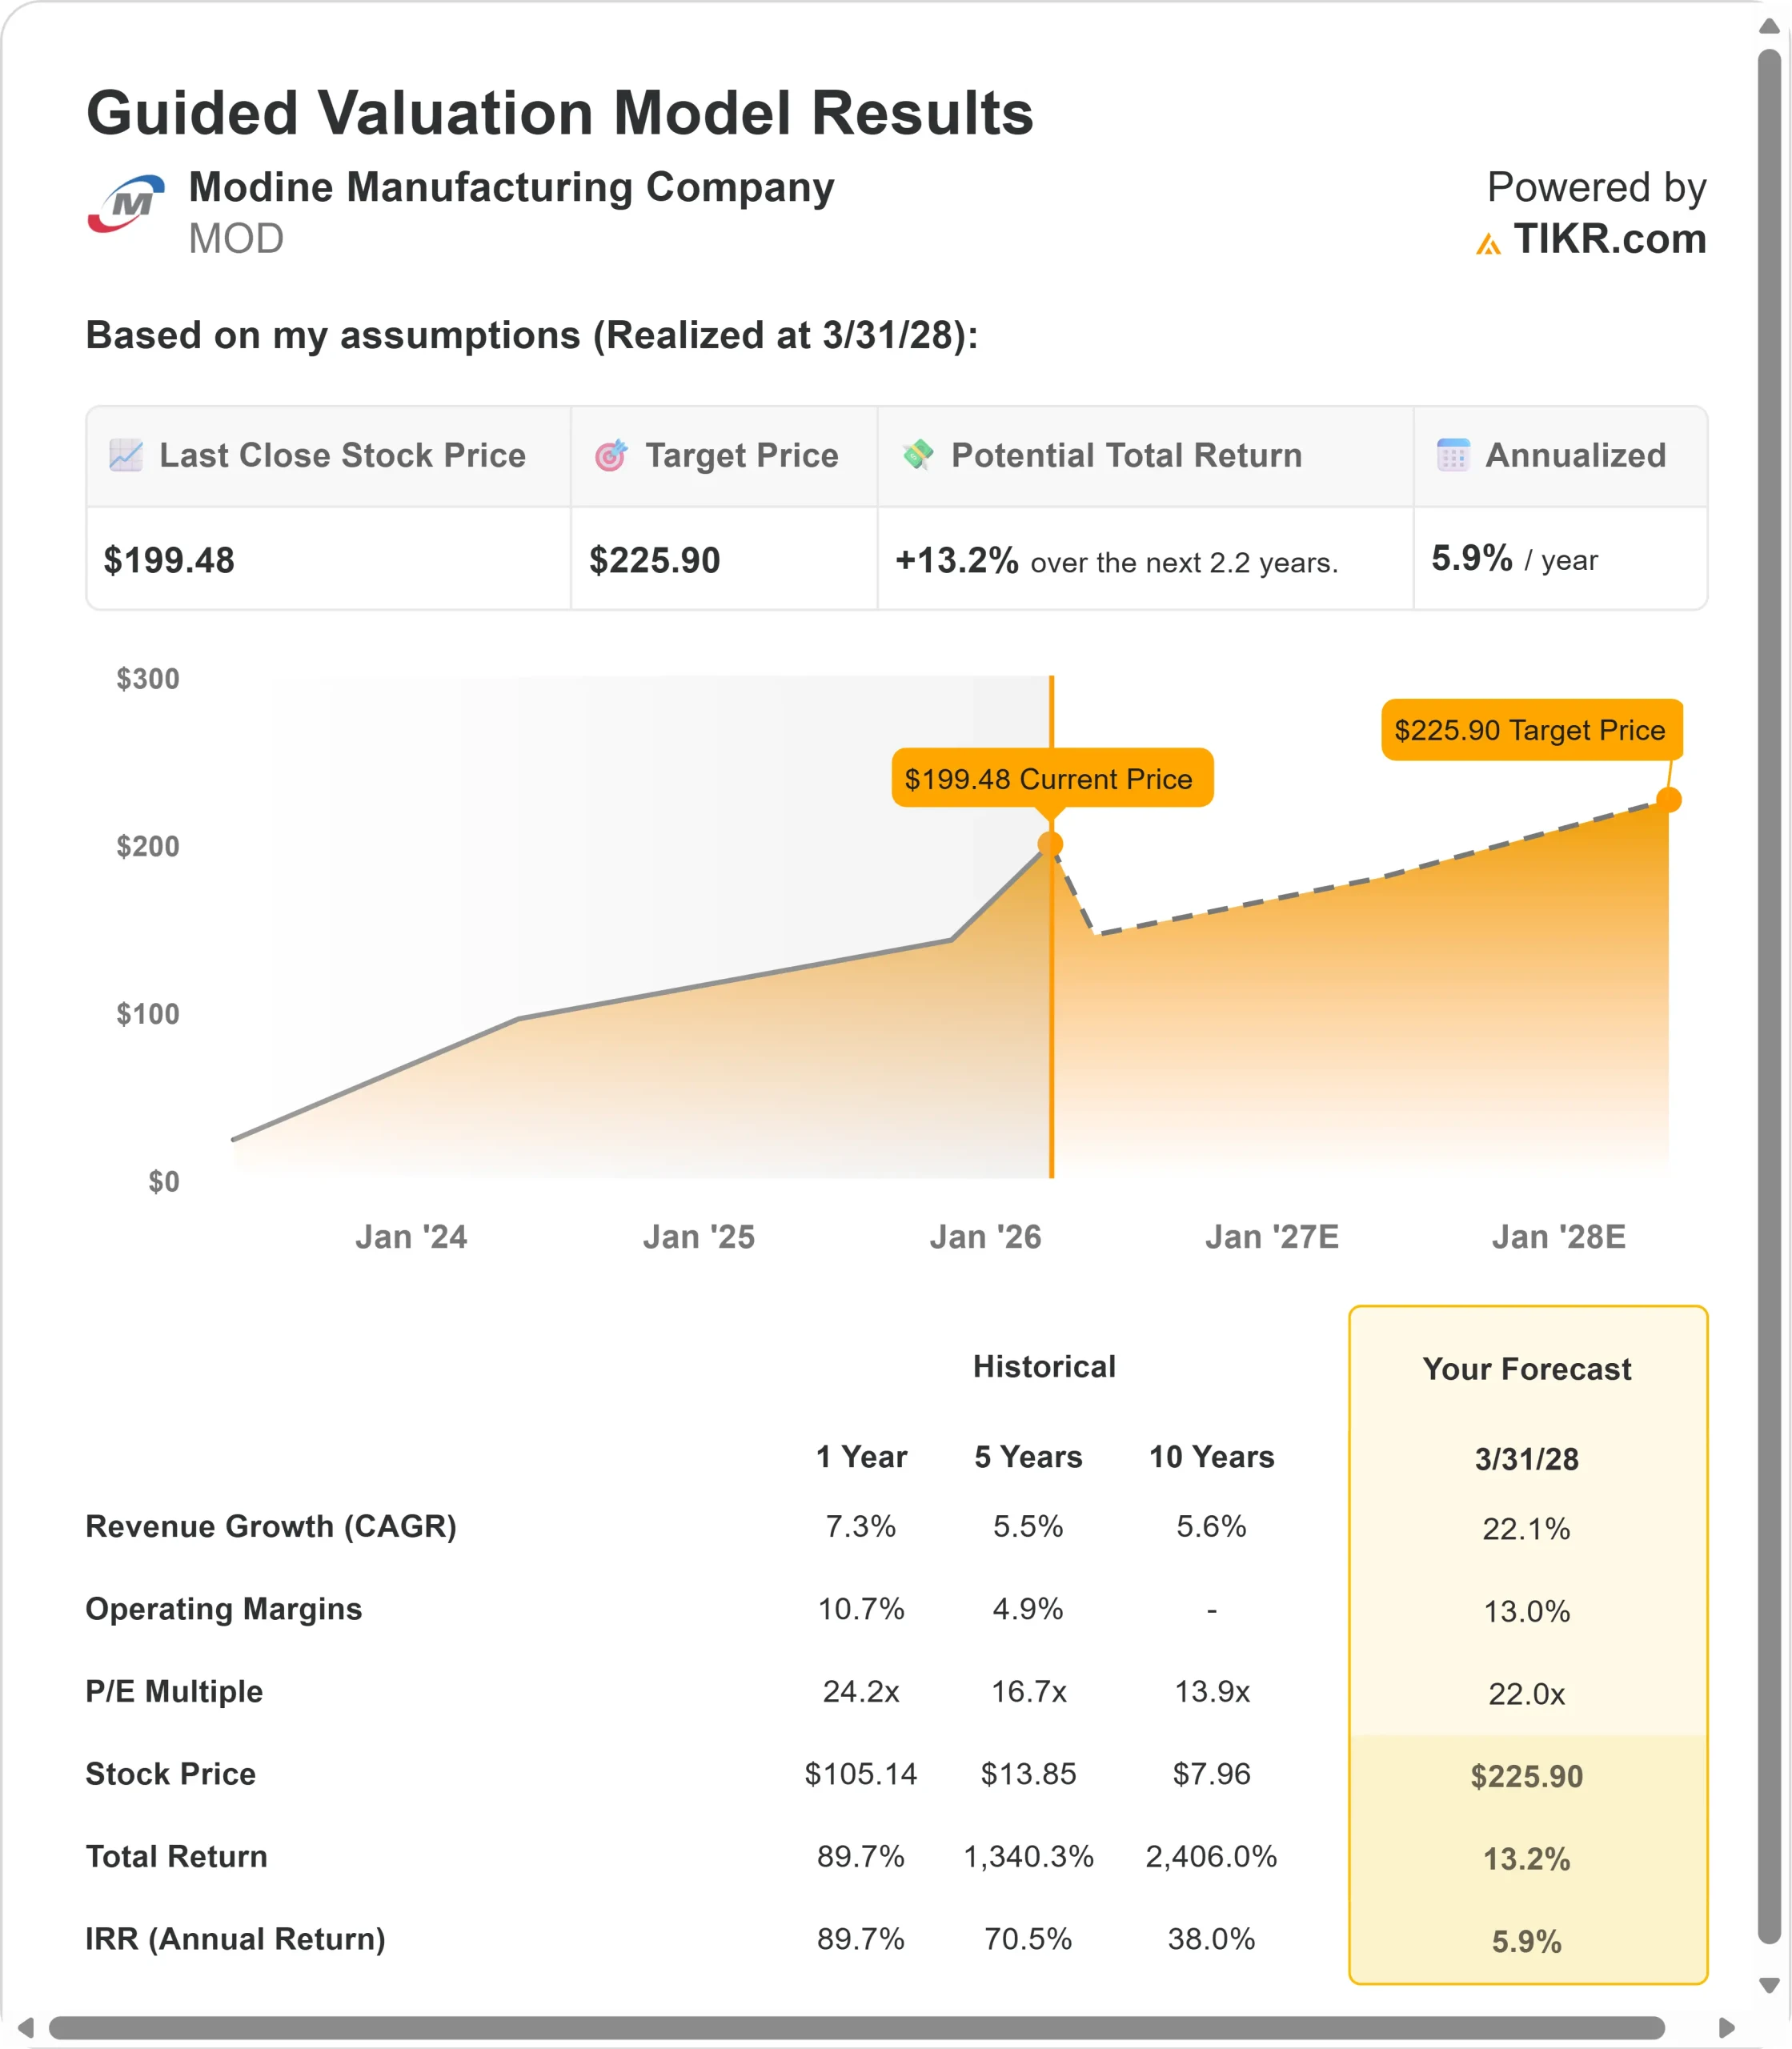Screen dimensions: 1792x2049
Task: Click the TIKR.com link text
Action: click(1609, 239)
